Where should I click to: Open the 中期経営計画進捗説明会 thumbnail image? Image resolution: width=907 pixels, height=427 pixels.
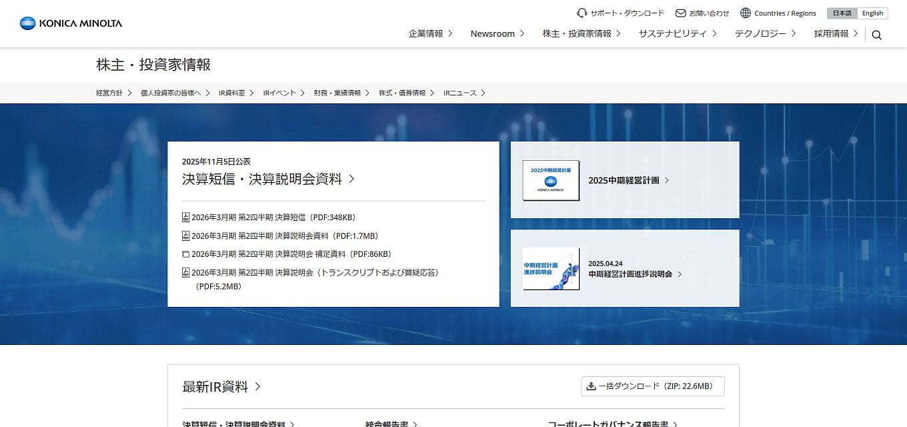(x=551, y=269)
